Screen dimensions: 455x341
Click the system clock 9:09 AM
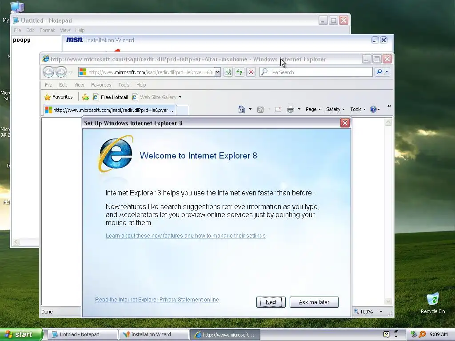(x=439, y=334)
